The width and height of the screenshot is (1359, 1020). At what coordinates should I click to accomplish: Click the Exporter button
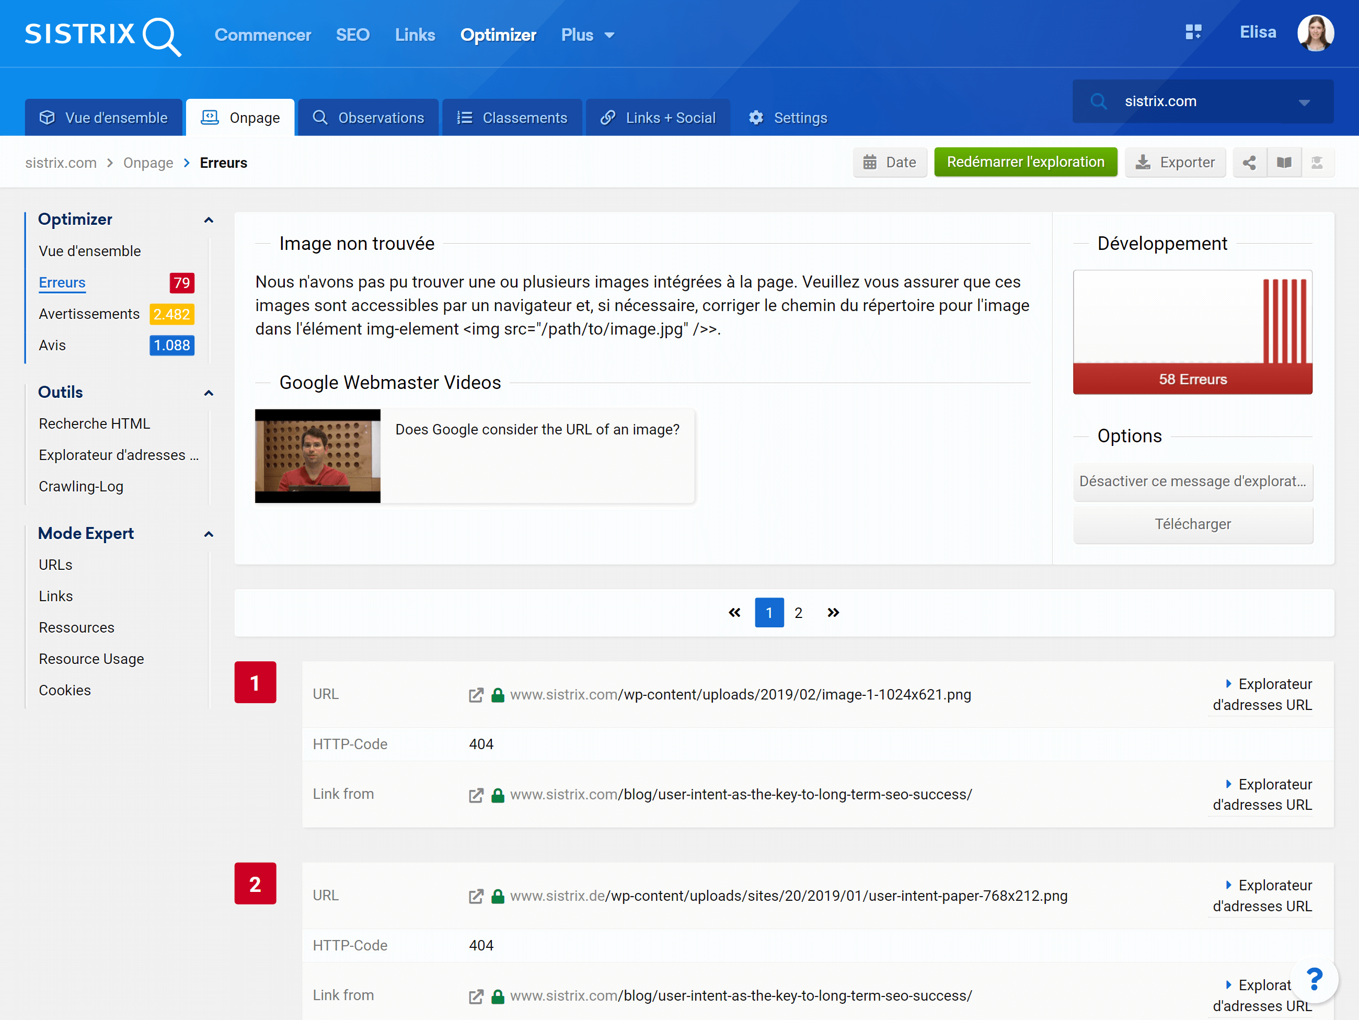[x=1176, y=162]
